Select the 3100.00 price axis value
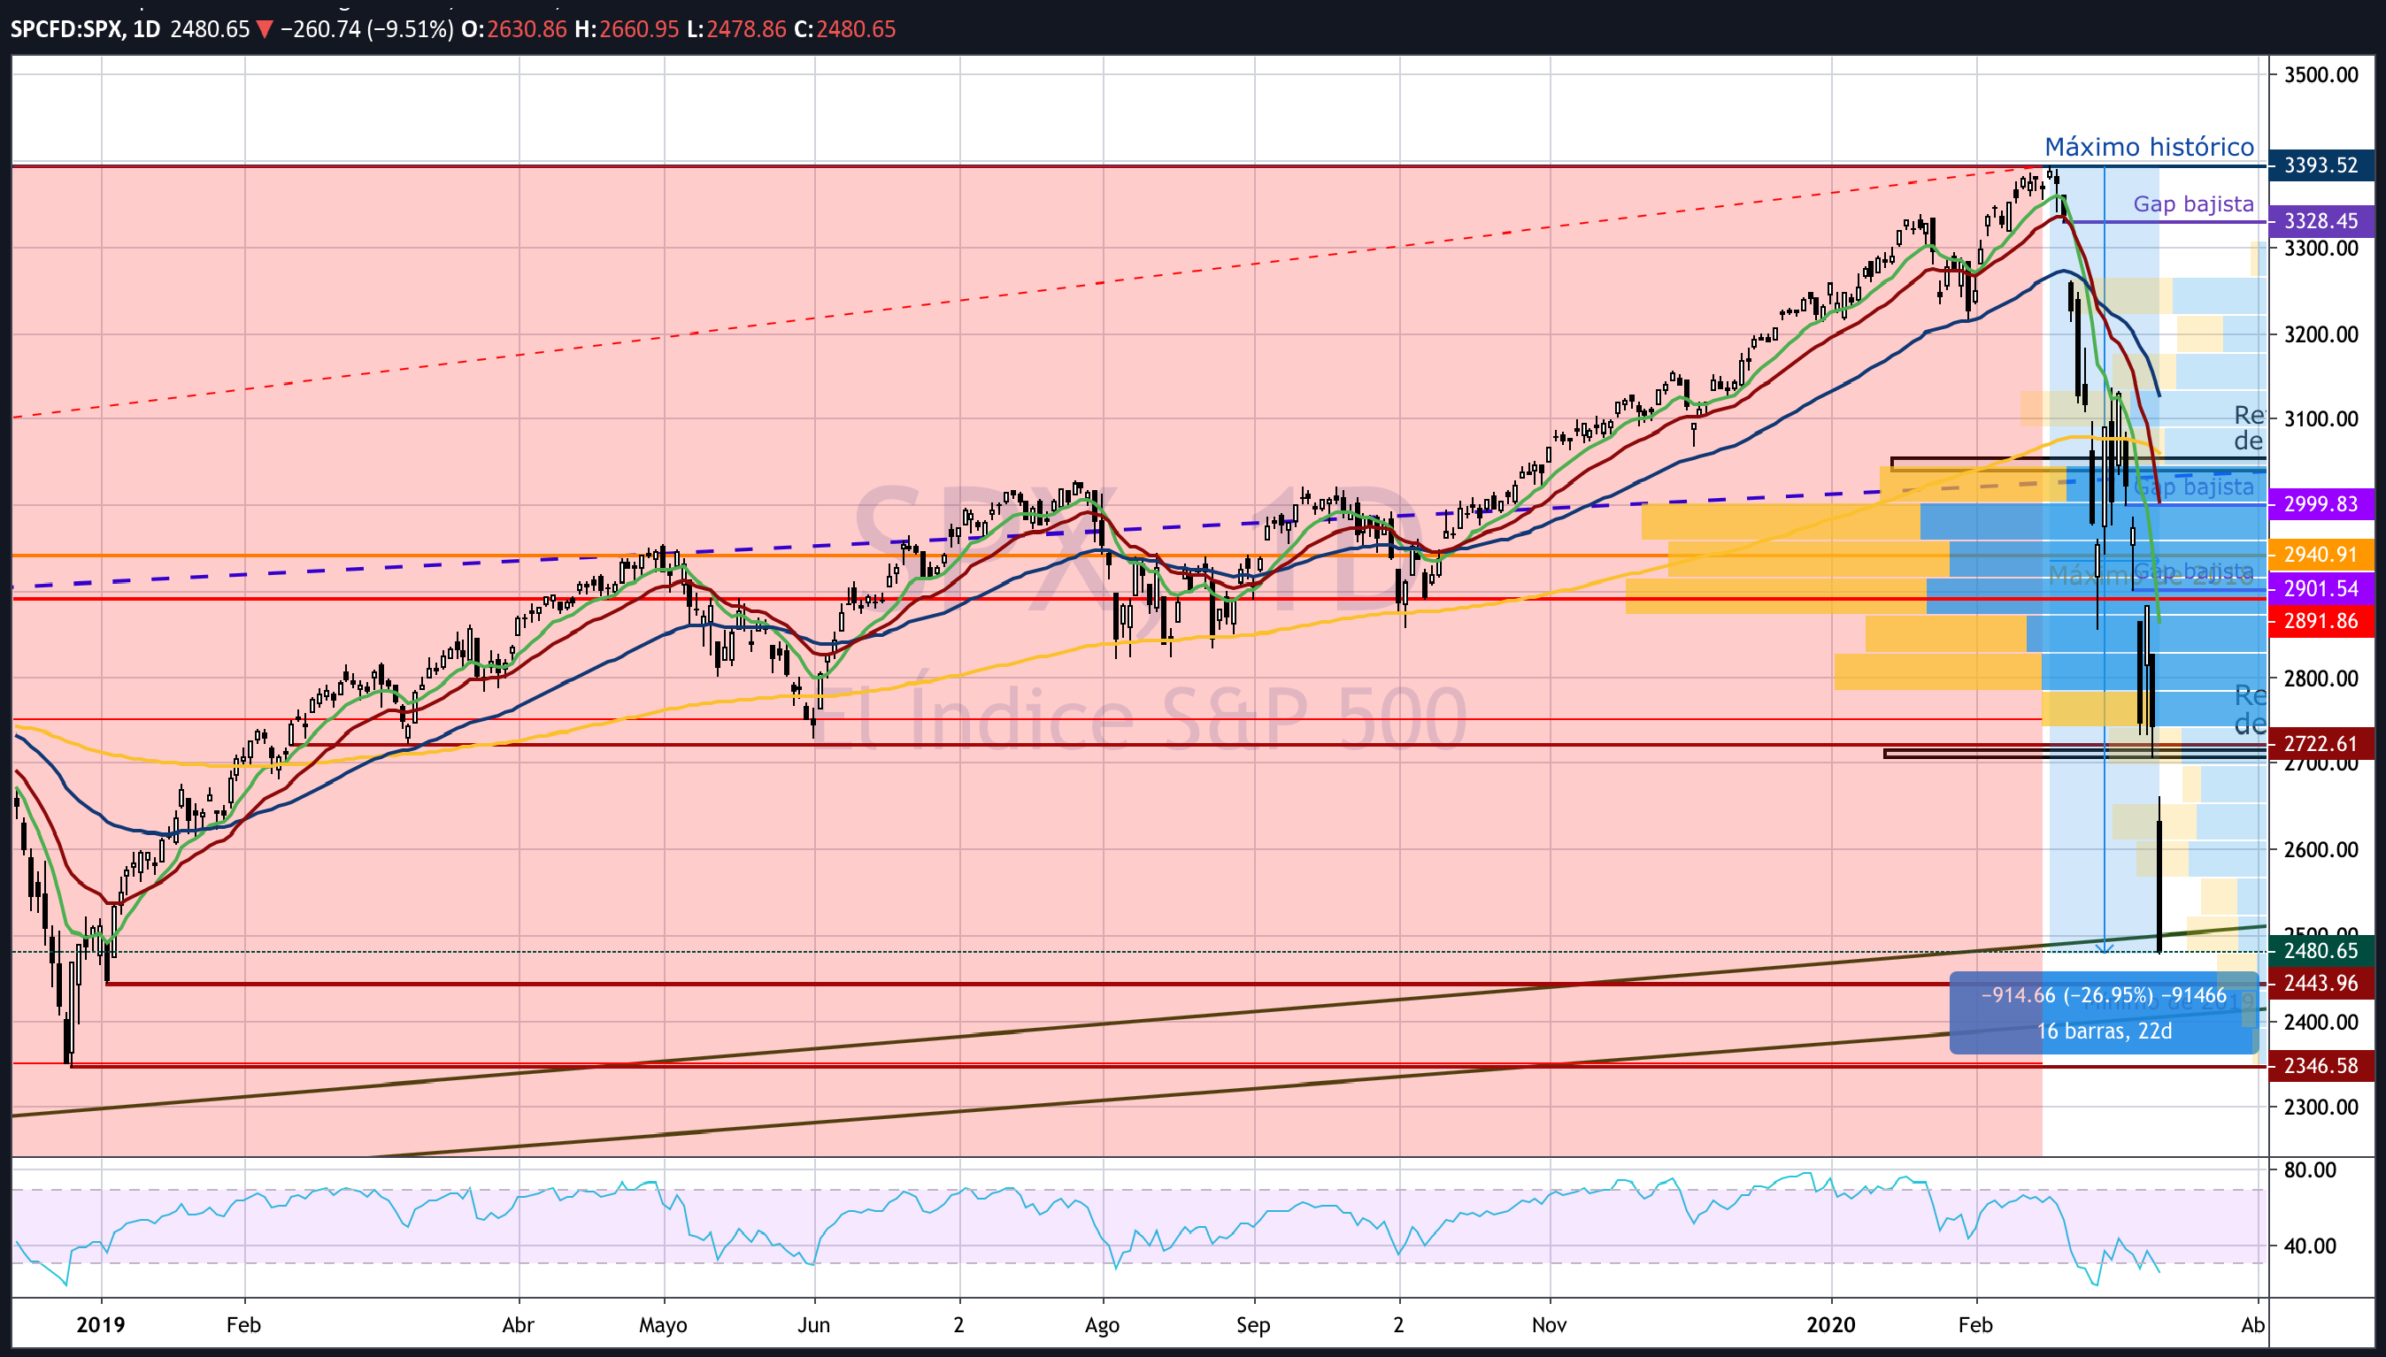 [x=2321, y=418]
